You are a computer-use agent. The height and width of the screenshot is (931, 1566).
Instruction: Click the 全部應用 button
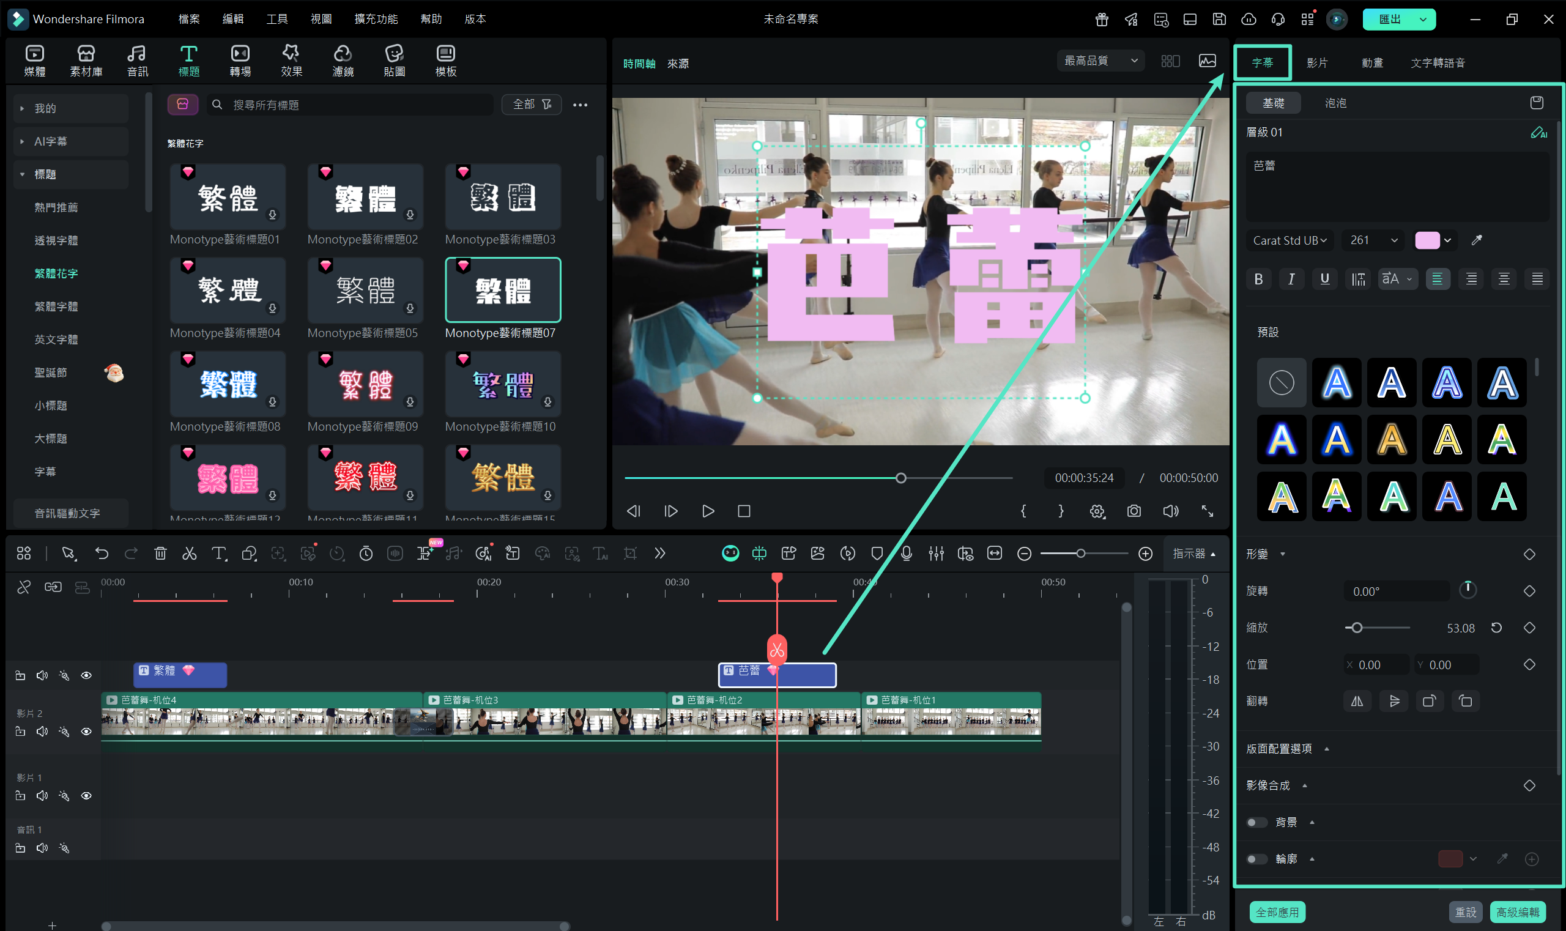(x=1277, y=911)
